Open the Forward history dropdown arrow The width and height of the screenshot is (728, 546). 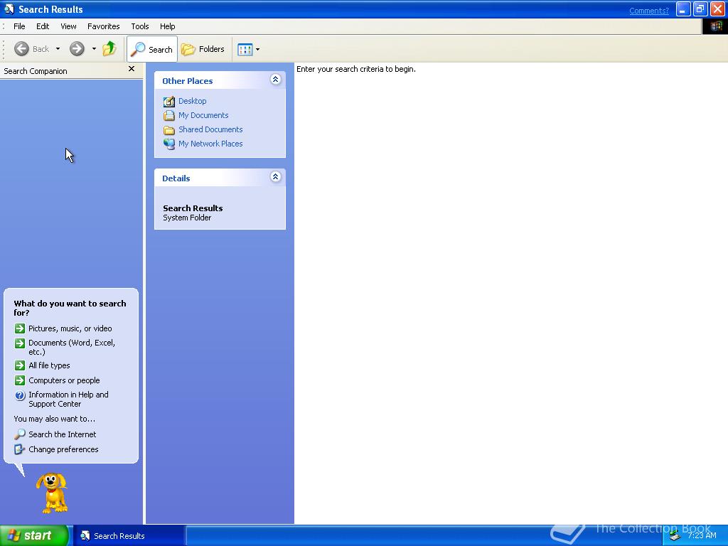94,49
